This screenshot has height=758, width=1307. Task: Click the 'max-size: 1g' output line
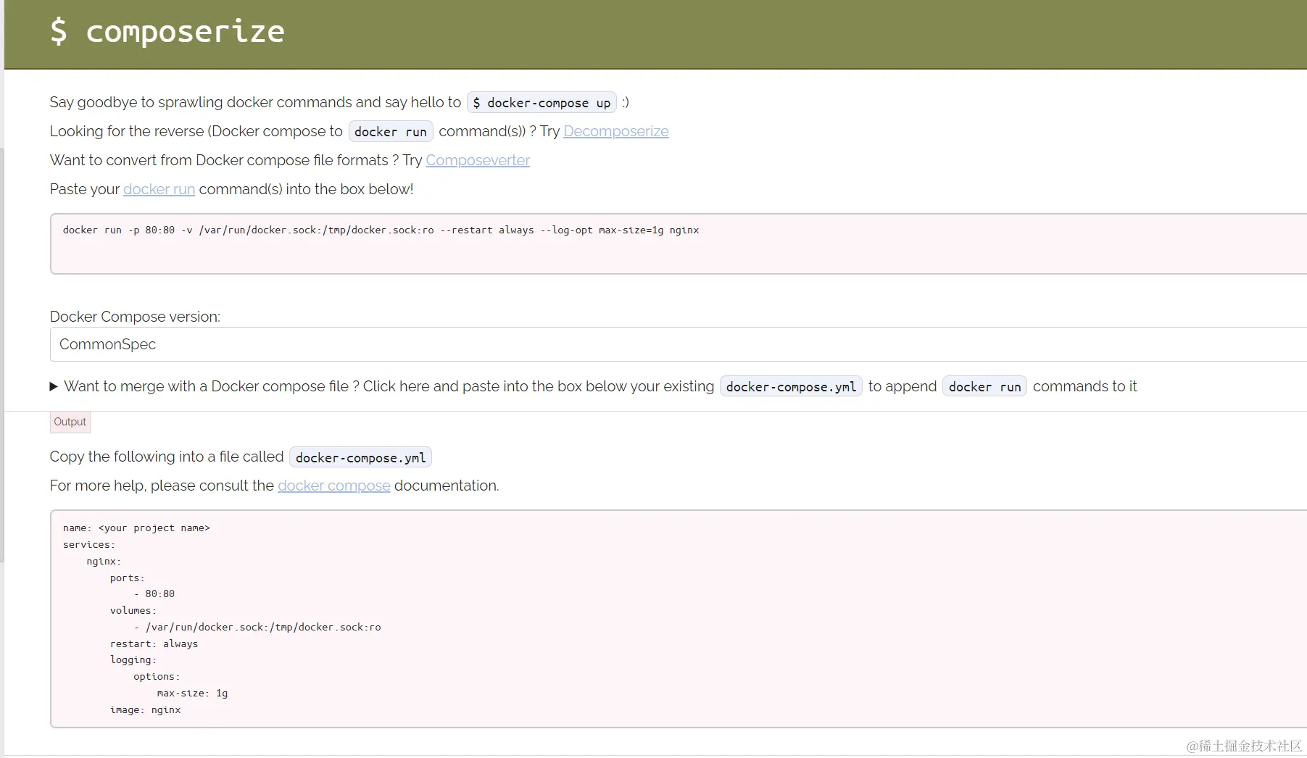click(192, 694)
